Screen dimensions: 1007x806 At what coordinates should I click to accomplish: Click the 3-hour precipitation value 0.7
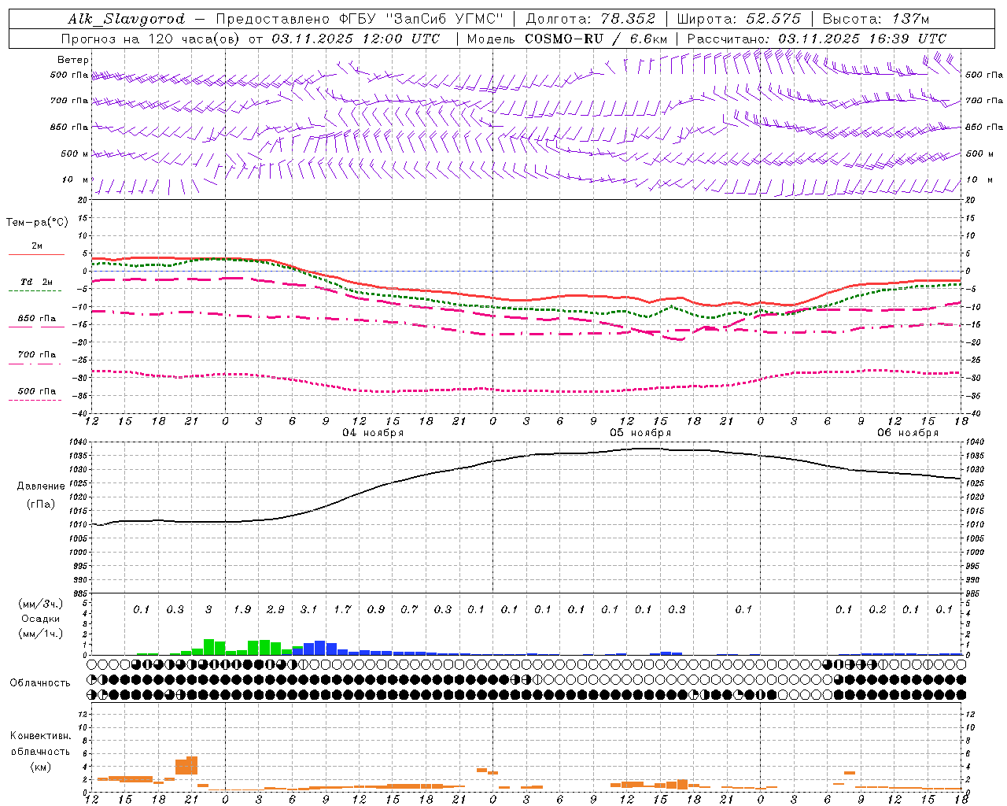pos(409,609)
